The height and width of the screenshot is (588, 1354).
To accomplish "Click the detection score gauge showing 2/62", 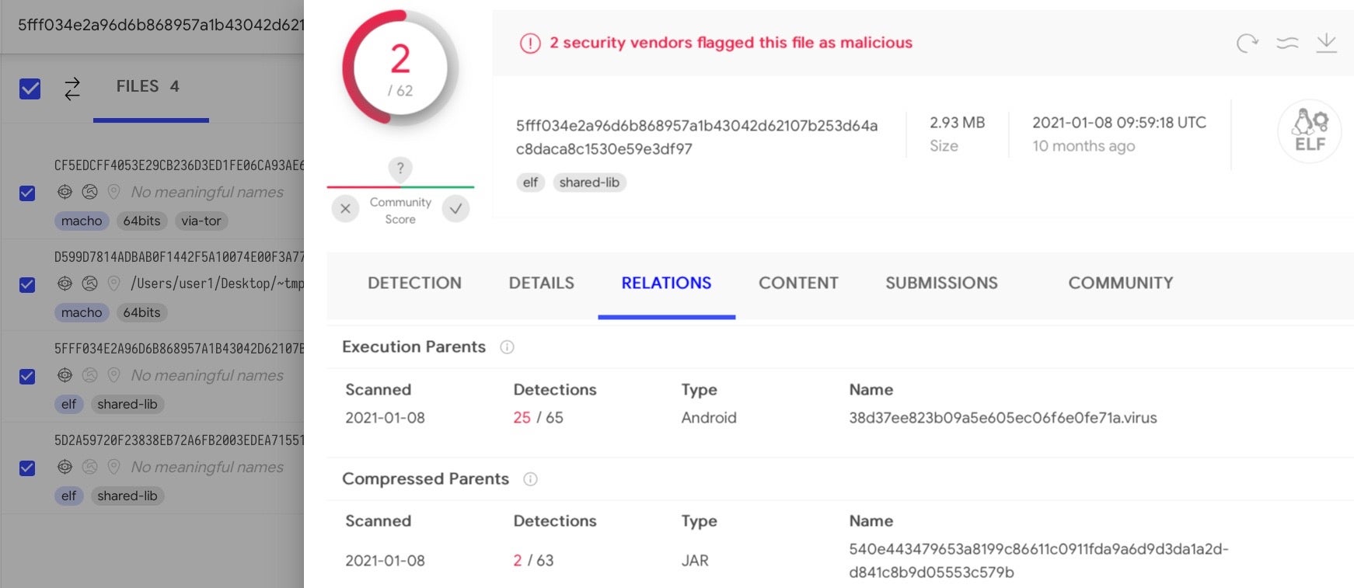I will pyautogui.click(x=400, y=70).
